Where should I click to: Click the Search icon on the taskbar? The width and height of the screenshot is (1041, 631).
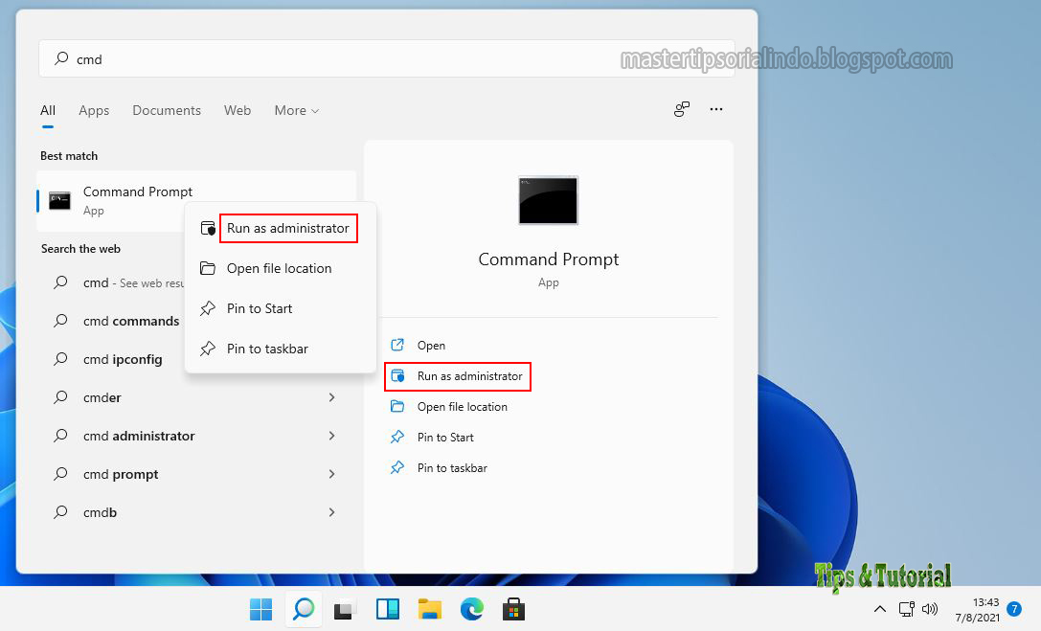303,609
